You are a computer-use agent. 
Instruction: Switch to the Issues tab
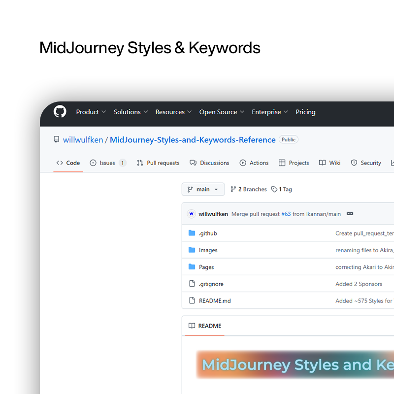(x=108, y=163)
